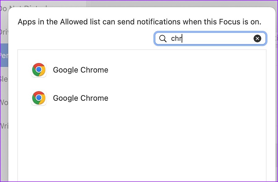Click the Allowed list description text
The width and height of the screenshot is (278, 182).
[140, 22]
